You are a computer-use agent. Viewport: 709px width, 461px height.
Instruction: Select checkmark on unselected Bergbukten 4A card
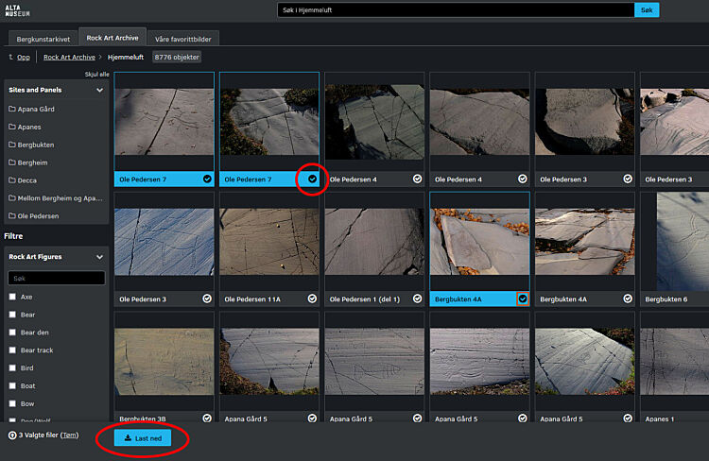pos(628,299)
